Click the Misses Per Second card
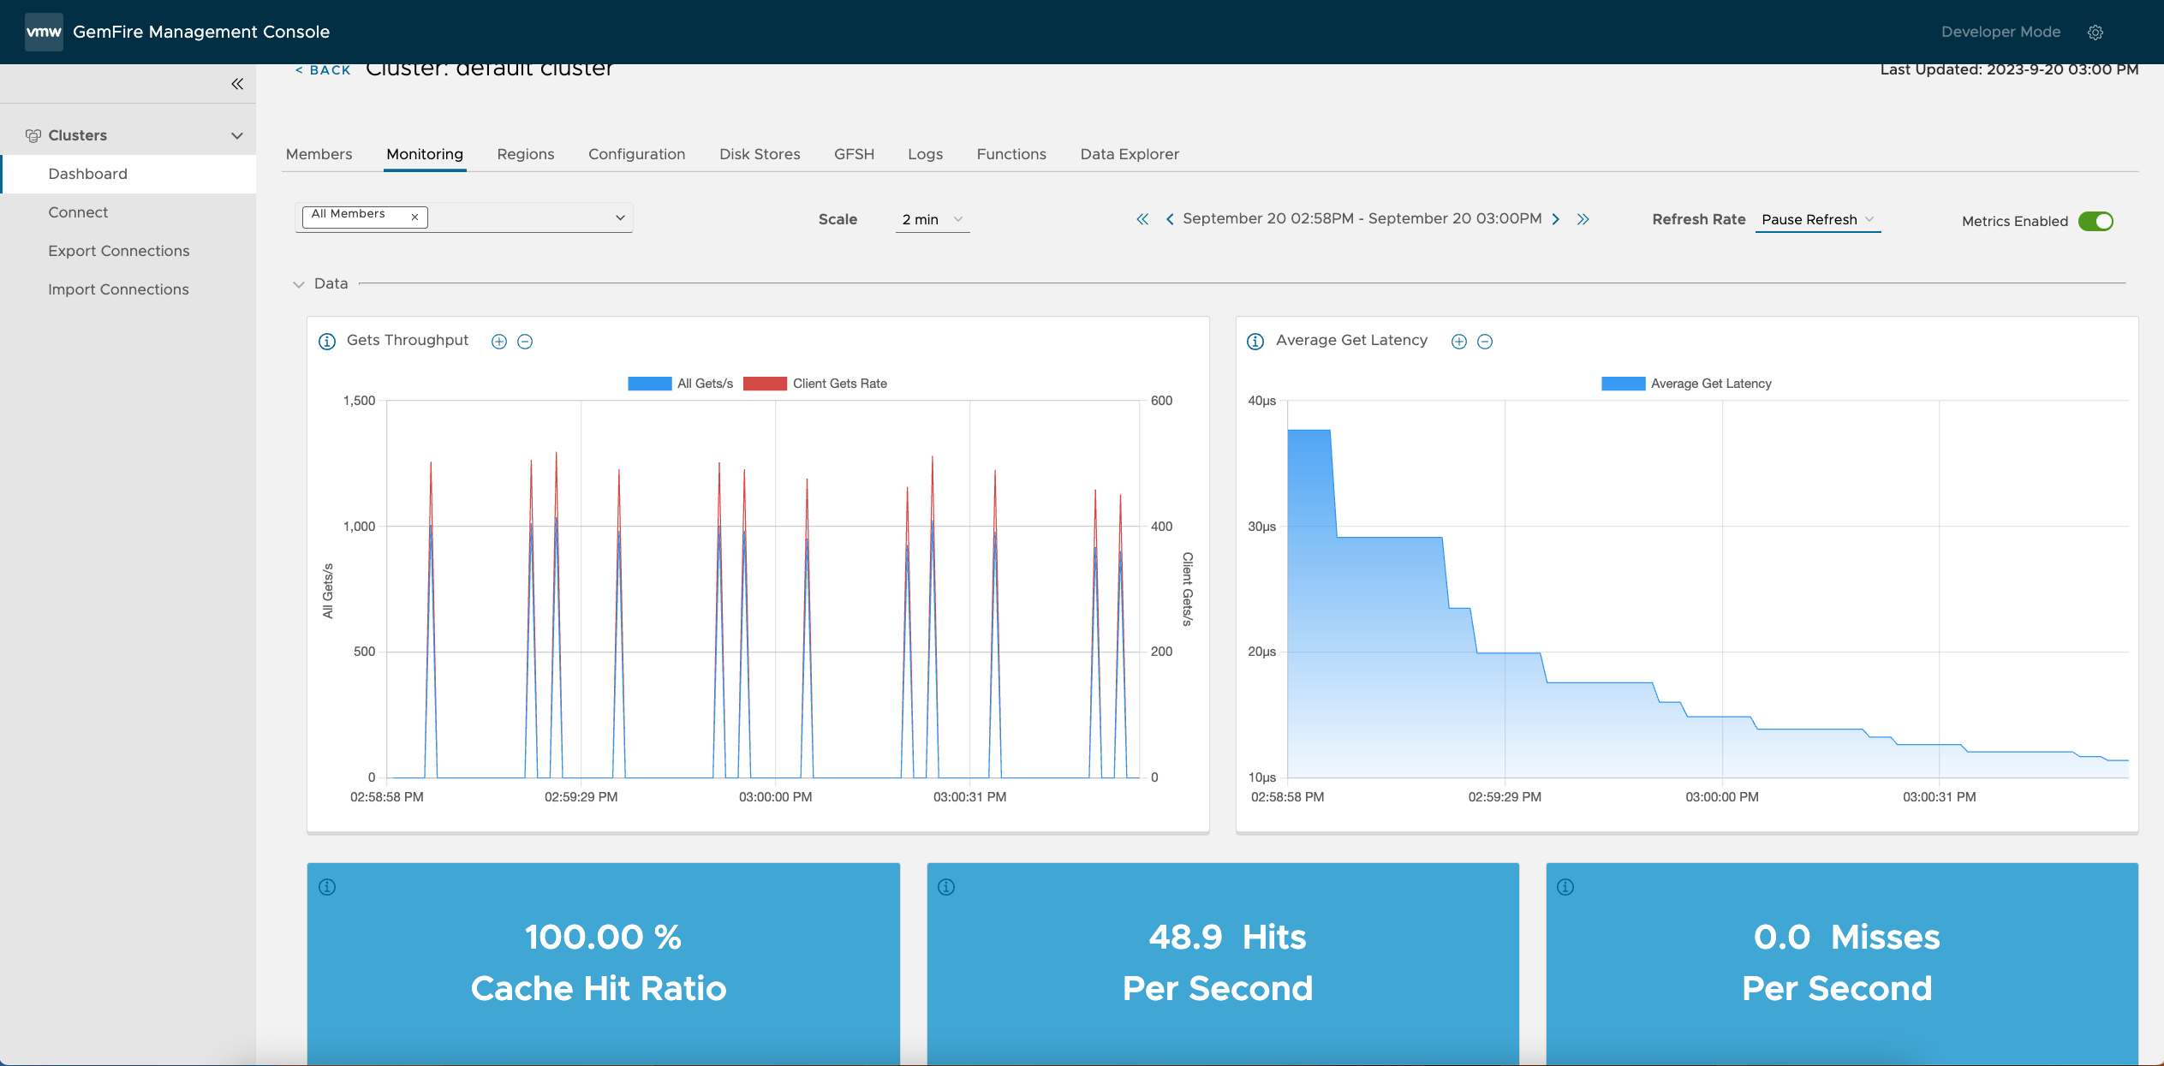 point(1842,963)
